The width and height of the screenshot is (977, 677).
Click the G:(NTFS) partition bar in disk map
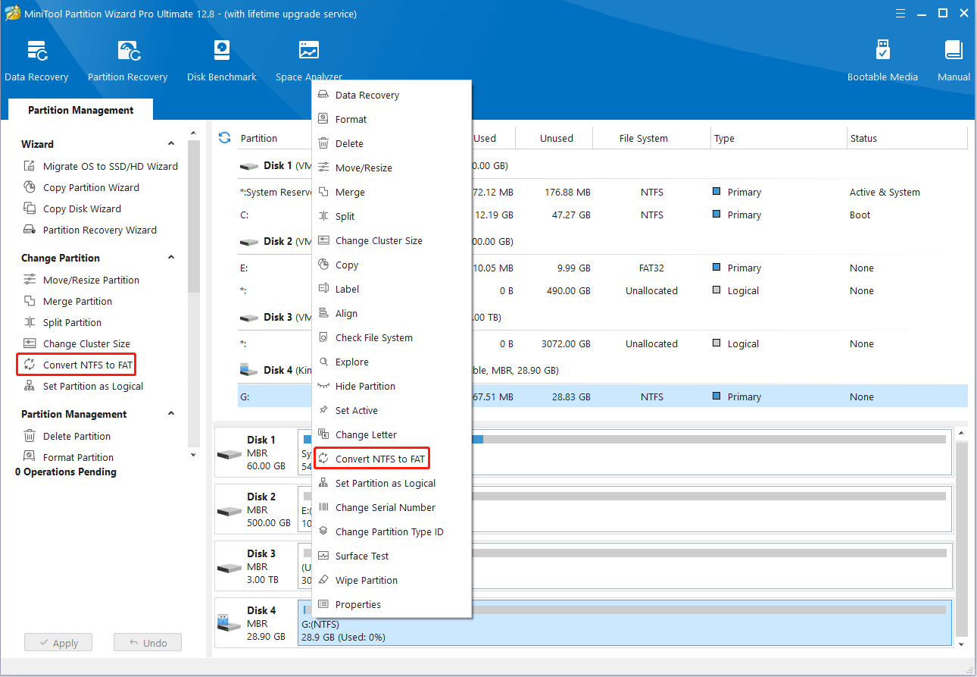pos(624,623)
